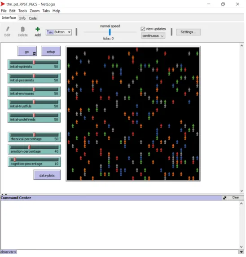Screen dimensions: 246x257
Task: Click the Delete trash icon
Action: [x=23, y=29]
